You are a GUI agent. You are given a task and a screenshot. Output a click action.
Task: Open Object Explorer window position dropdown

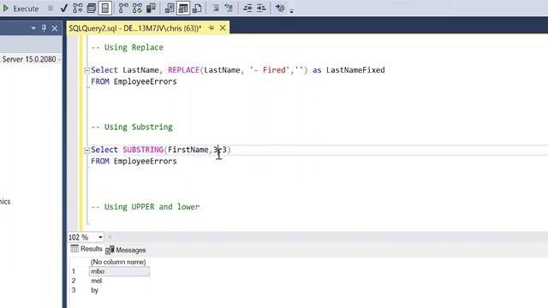tap(33, 28)
